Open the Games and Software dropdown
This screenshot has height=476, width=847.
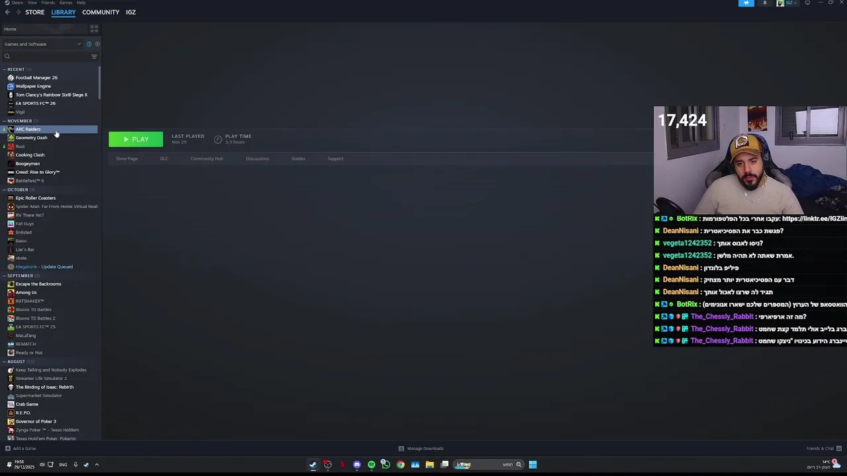click(42, 44)
